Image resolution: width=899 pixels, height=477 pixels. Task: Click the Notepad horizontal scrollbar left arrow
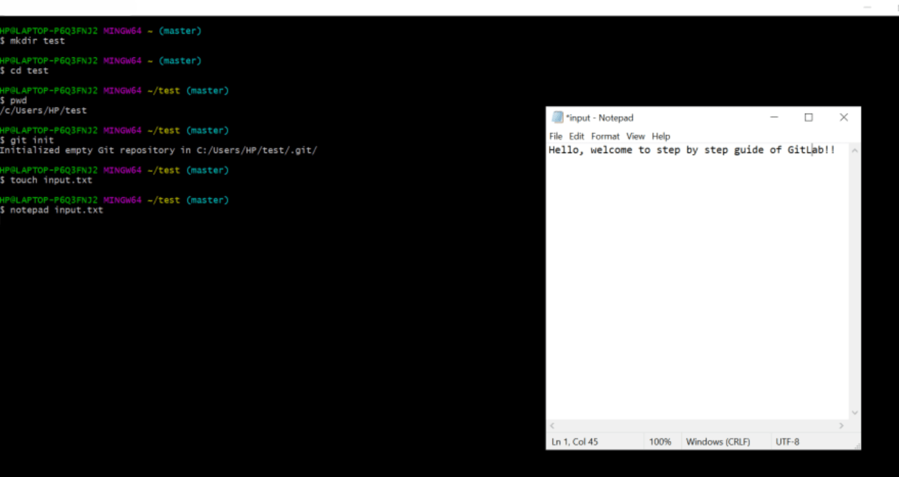[x=552, y=425]
